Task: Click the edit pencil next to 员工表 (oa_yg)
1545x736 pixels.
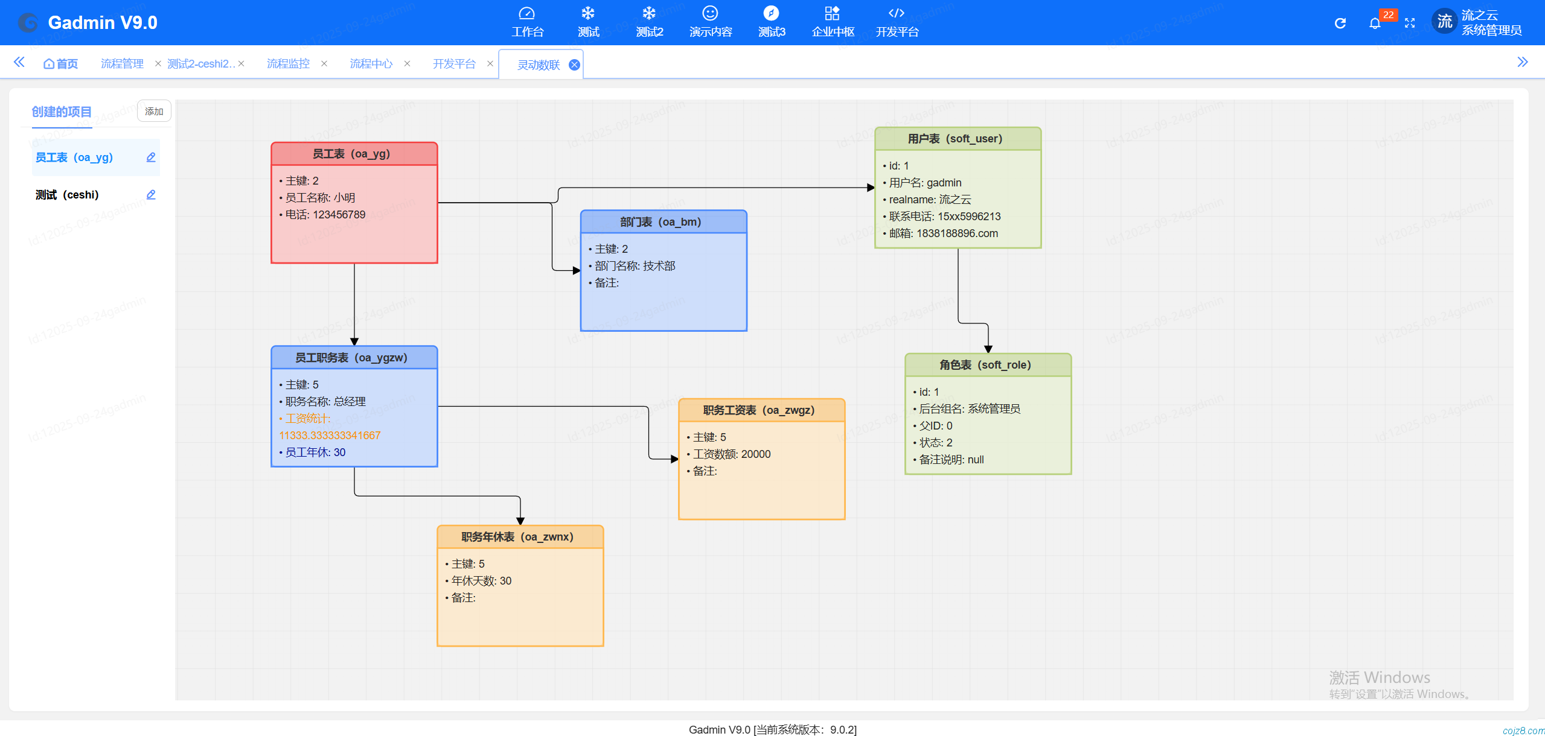Action: pos(151,157)
